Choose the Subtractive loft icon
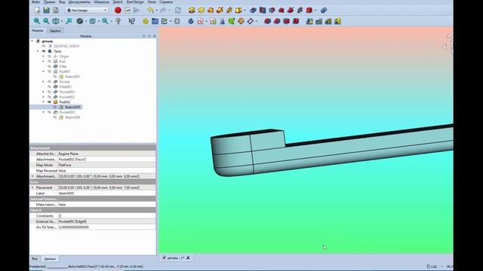Viewport: 483px width, 271px height. point(281,10)
